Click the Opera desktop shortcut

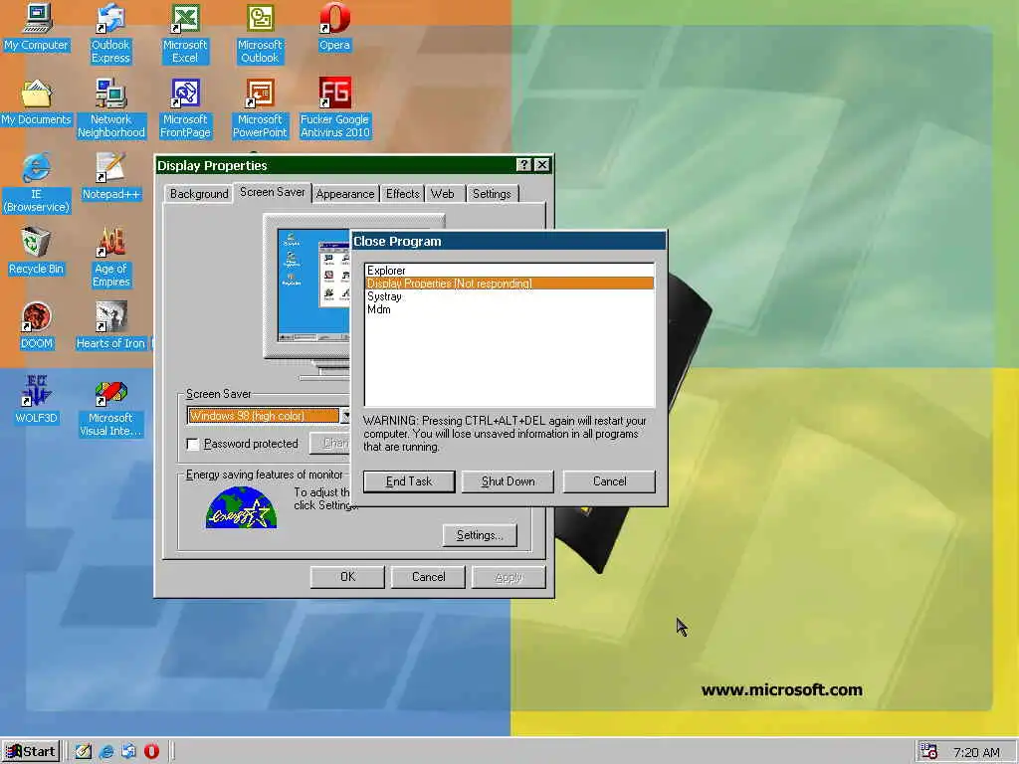[x=334, y=27]
